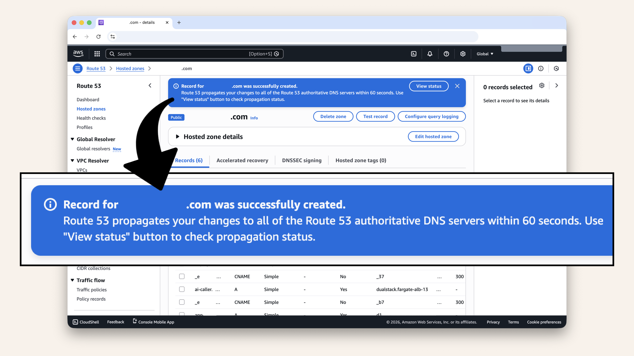Screen dimensions: 634x356
Task: Open records panel preferences gear
Action: point(542,86)
